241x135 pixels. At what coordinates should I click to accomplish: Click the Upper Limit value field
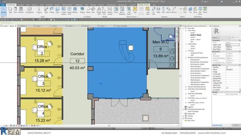click(x=232, y=45)
